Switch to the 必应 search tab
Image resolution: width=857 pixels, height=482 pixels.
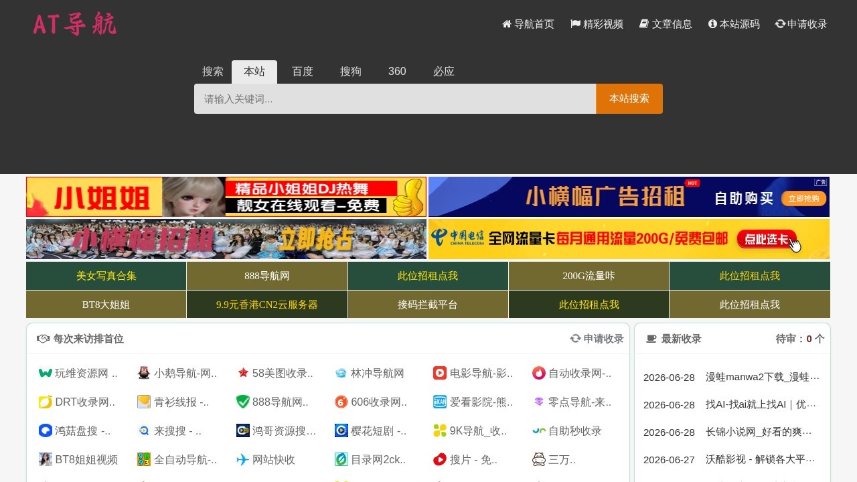point(444,72)
